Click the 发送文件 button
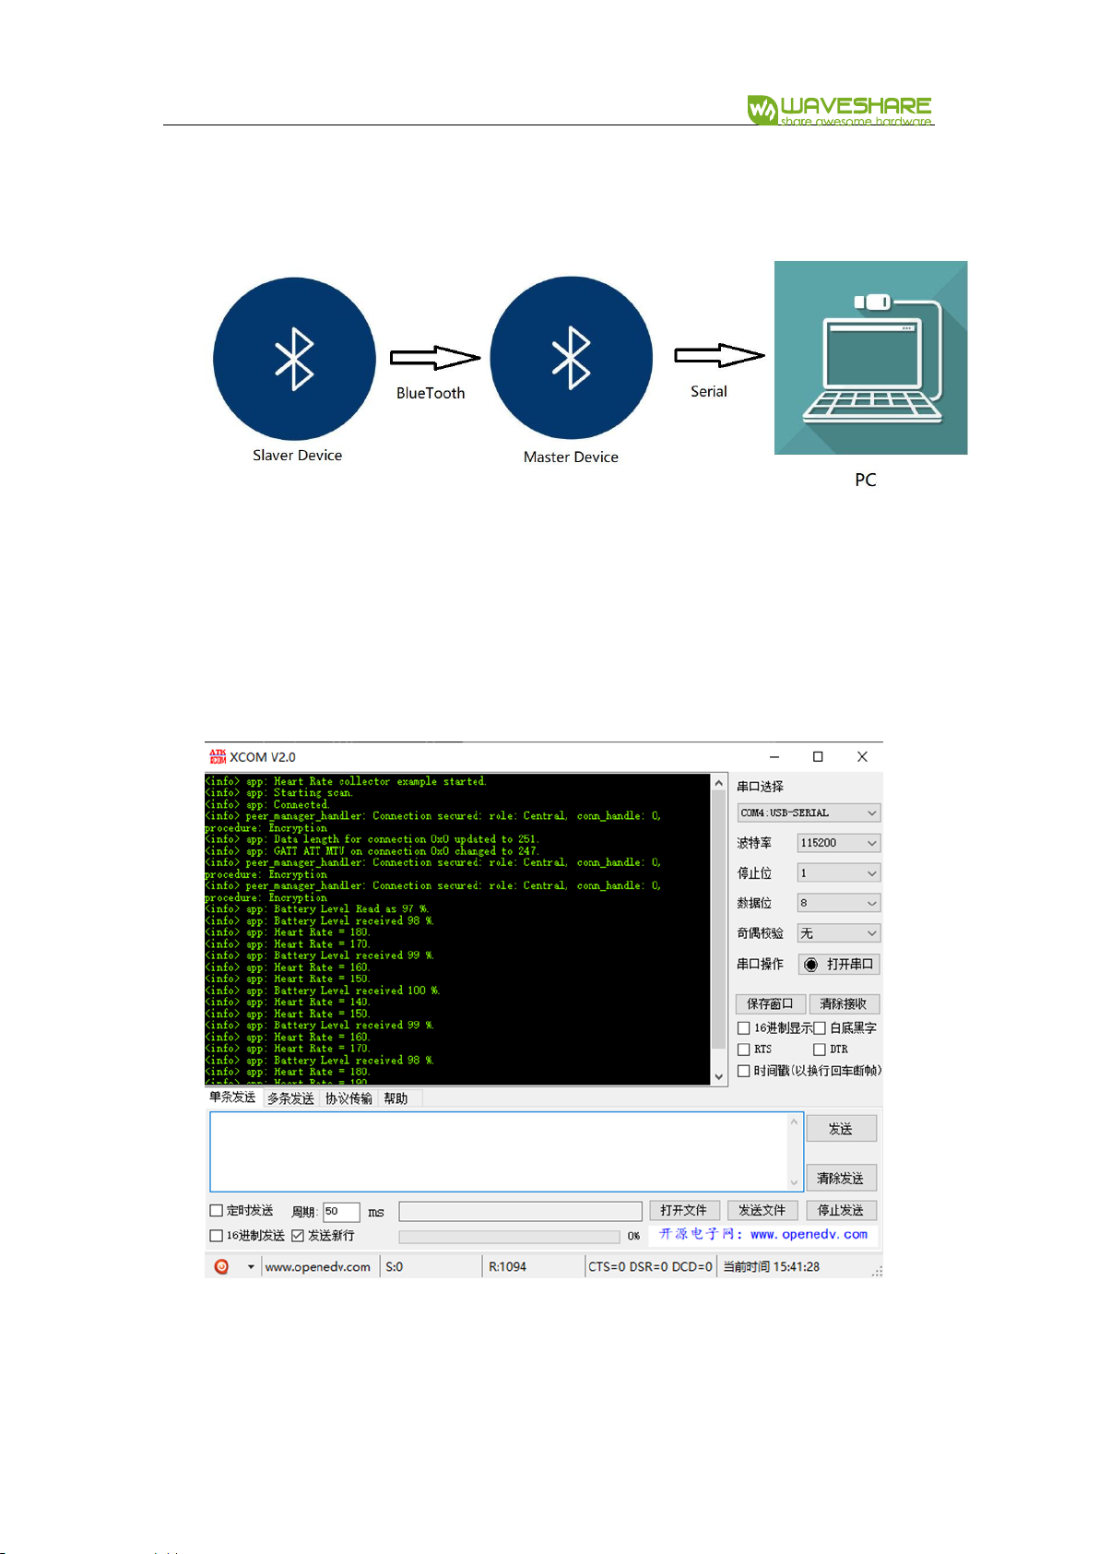Screen dimensions: 1099x1554 click(762, 1210)
